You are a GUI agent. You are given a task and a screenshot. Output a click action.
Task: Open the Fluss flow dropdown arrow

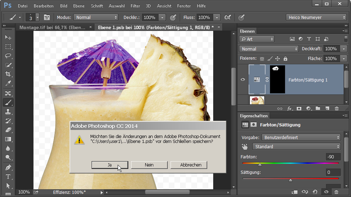click(217, 18)
